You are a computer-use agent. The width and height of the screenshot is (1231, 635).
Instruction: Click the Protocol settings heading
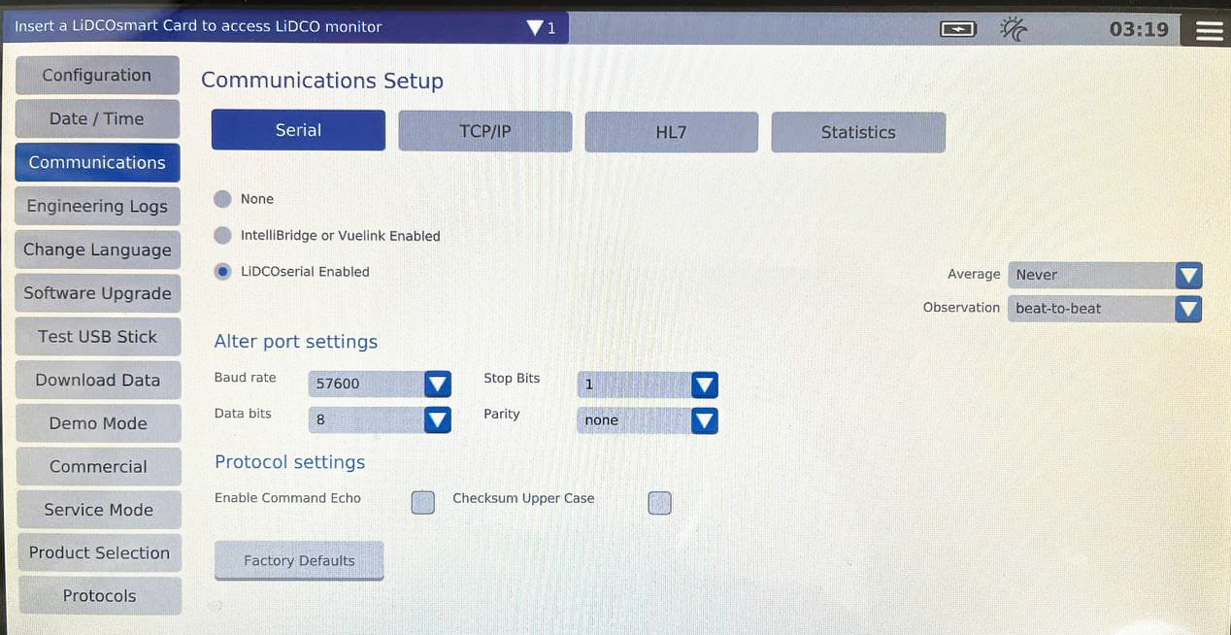(290, 462)
